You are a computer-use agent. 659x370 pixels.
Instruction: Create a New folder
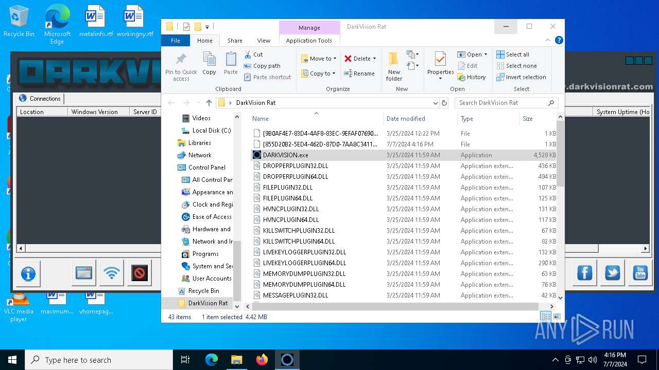394,66
